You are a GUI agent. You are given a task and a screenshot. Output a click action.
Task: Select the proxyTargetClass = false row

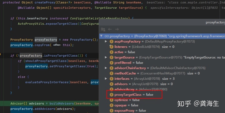[162, 95]
